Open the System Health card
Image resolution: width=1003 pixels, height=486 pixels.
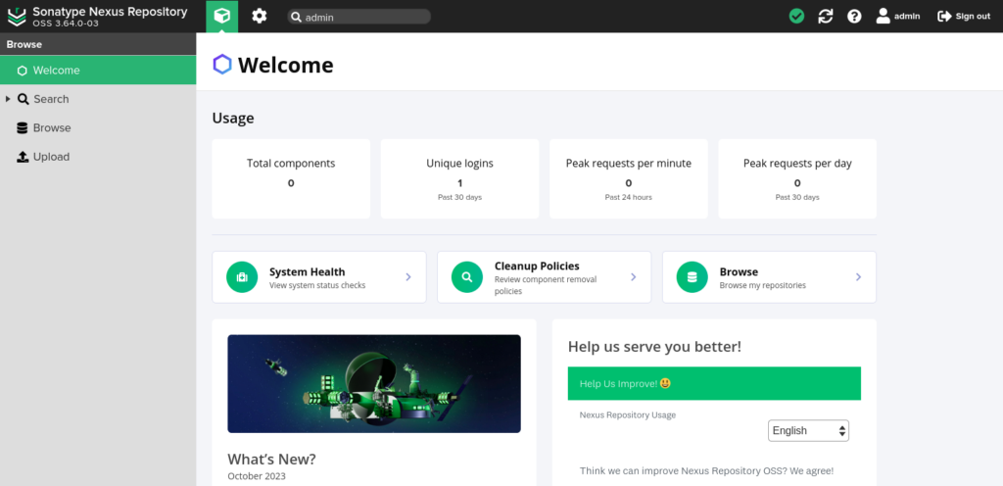click(319, 277)
